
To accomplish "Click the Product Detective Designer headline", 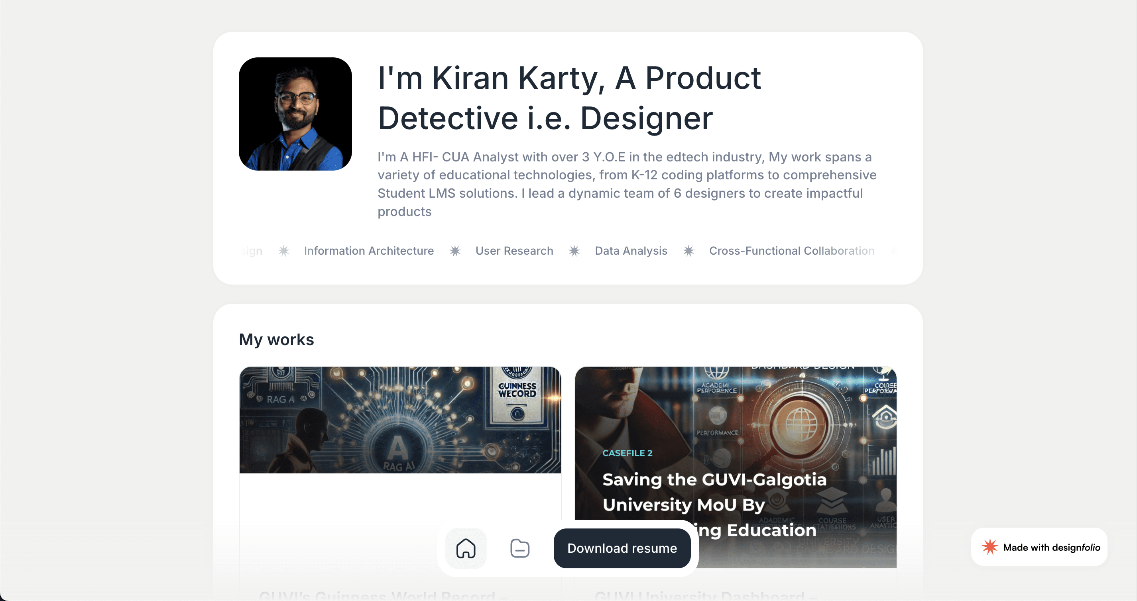I will tap(569, 98).
